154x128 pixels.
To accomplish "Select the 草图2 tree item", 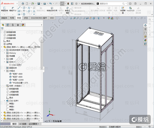I will (x=12, y=104).
